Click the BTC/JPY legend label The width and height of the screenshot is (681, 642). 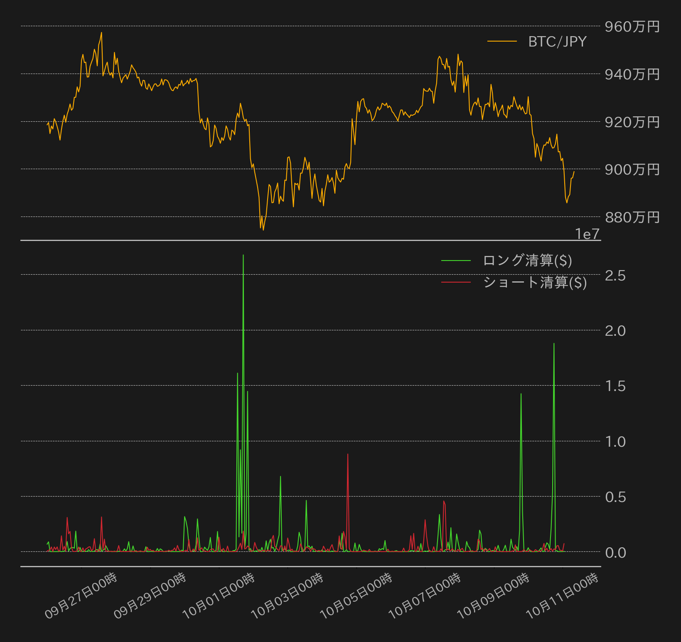(x=557, y=42)
